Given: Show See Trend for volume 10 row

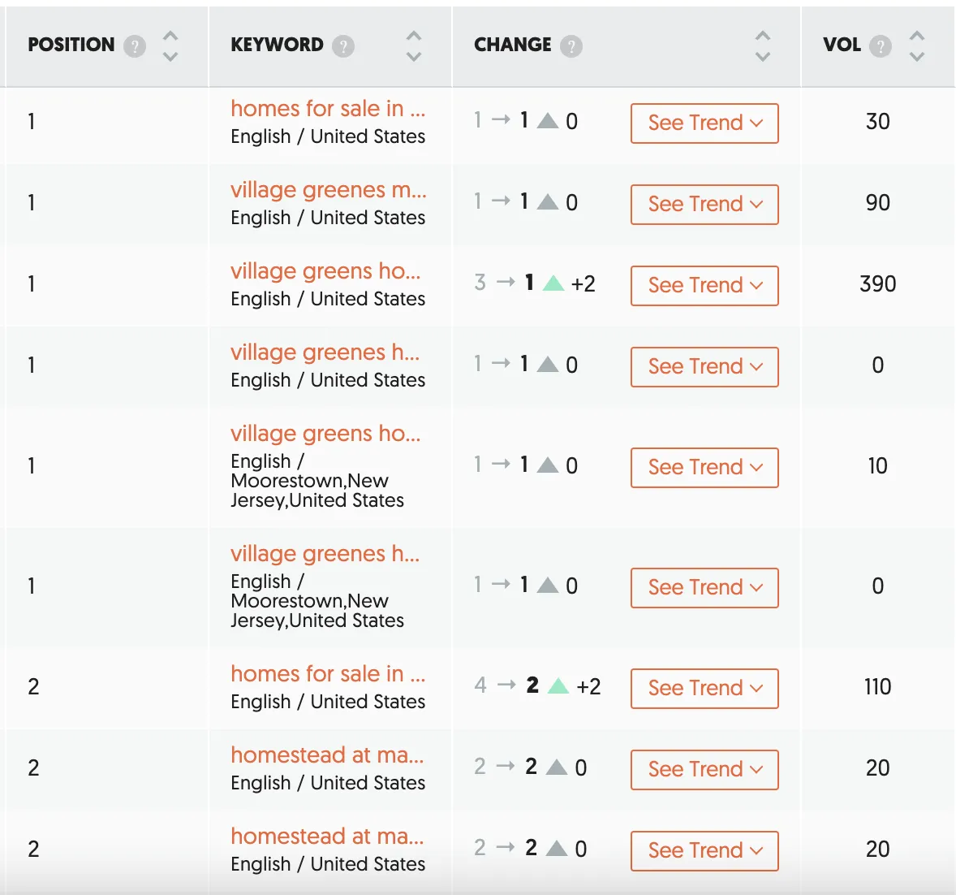Looking at the screenshot, I should click(704, 467).
